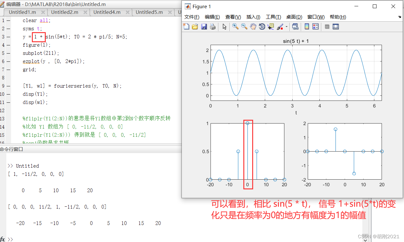Click the output row starting with '[ 0, 0, 0, 1i/2'
This screenshot has width=404, height=242.
point(57,207)
